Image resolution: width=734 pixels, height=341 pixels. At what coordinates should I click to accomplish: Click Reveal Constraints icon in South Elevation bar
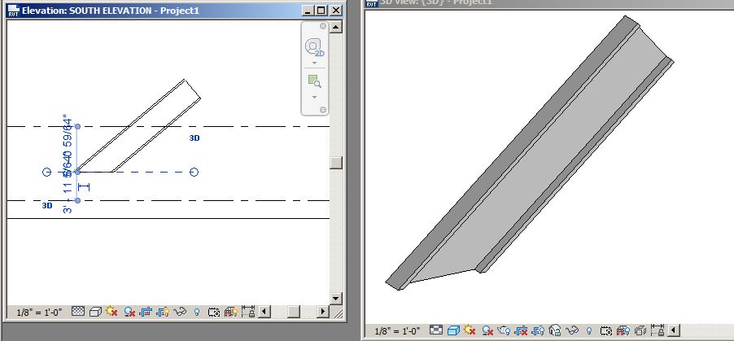248,311
